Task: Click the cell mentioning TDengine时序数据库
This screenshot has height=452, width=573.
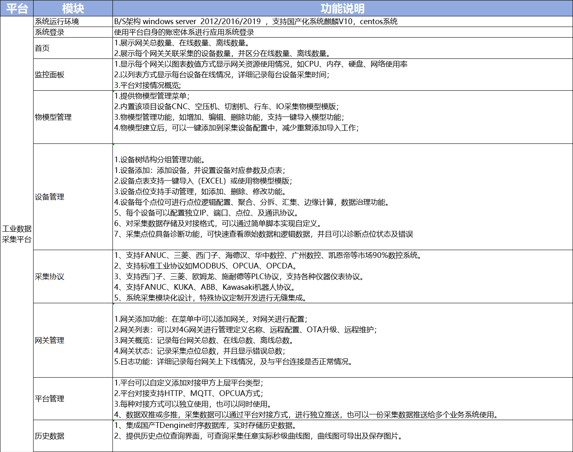Action: [x=342, y=436]
